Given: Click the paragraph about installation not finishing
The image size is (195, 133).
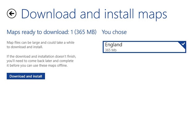Looking at the screenshot, I should point(41,61).
